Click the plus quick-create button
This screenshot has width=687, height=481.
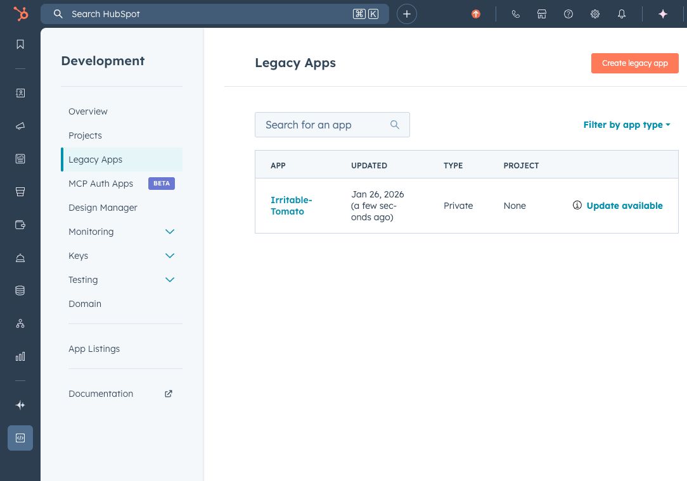407,14
